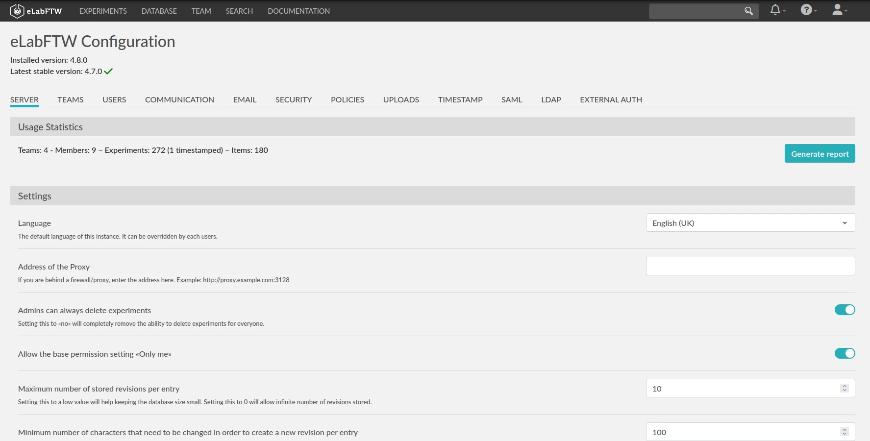870x441 pixels.
Task: Select the Server tab
Action: click(x=25, y=99)
